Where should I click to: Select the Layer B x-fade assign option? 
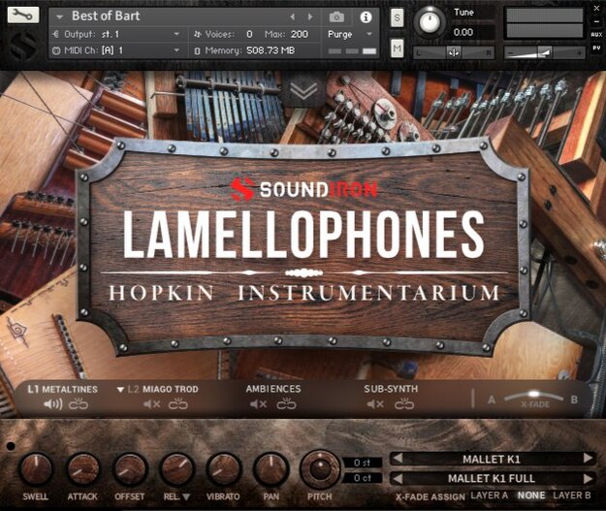[x=572, y=495]
